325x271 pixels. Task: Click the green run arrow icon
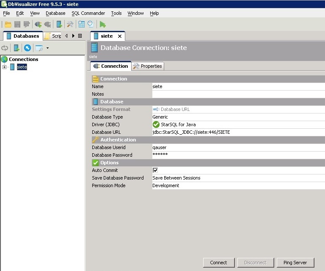click(x=103, y=25)
